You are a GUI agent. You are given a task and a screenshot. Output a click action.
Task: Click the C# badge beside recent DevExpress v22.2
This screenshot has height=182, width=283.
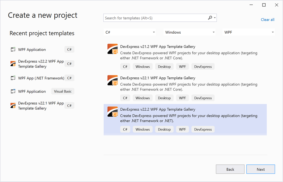click(x=69, y=64)
